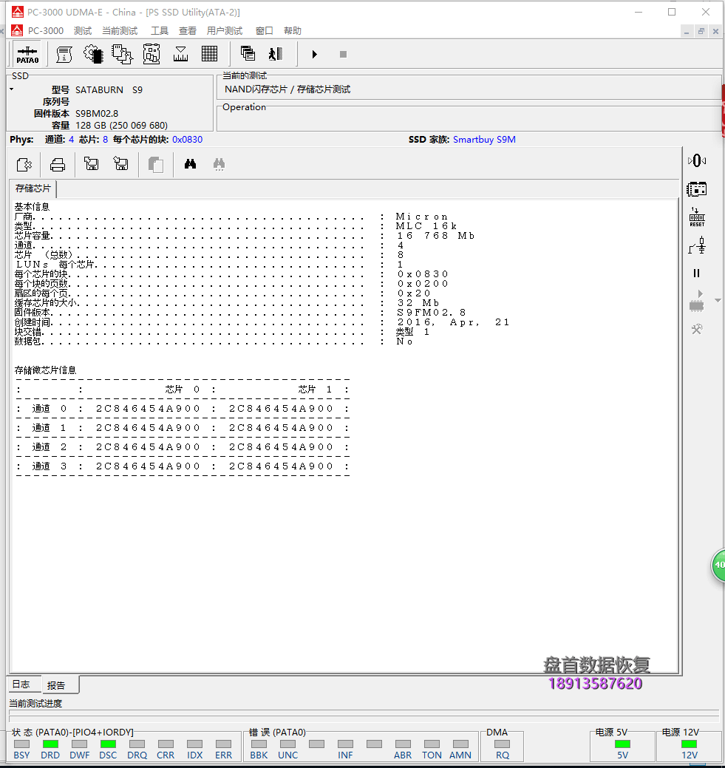Click the copy icon in report toolbar

(x=156, y=165)
